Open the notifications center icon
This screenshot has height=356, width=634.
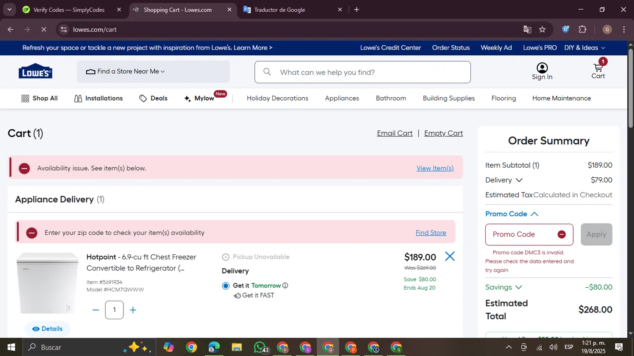click(619, 347)
